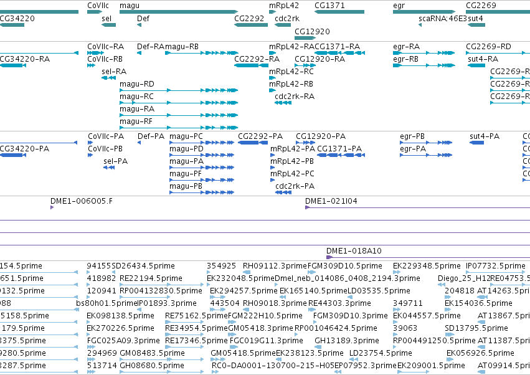Screen dimensions: 530x375
Task: Click the cdc2rk gene label
Action: [x=287, y=18]
